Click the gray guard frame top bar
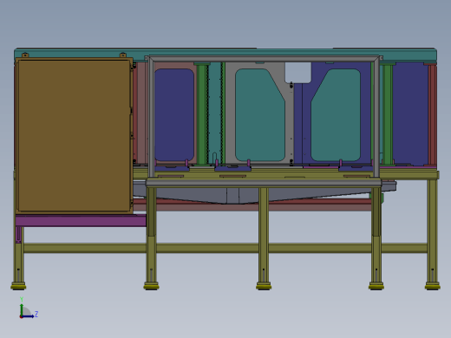 264,59
